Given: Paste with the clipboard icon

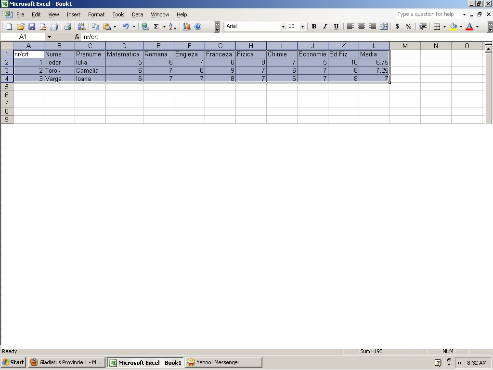Looking at the screenshot, I should (x=107, y=26).
